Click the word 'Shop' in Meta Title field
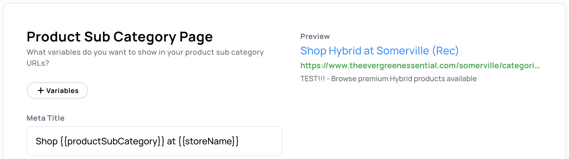Screen dimensions: 569x159 coord(47,141)
